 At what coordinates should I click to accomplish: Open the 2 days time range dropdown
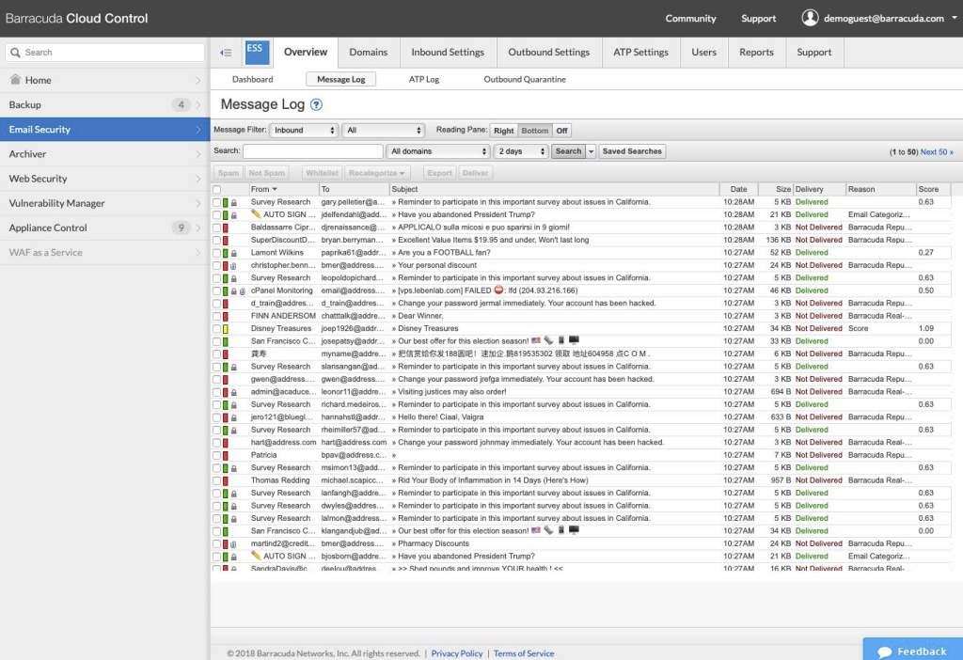521,151
